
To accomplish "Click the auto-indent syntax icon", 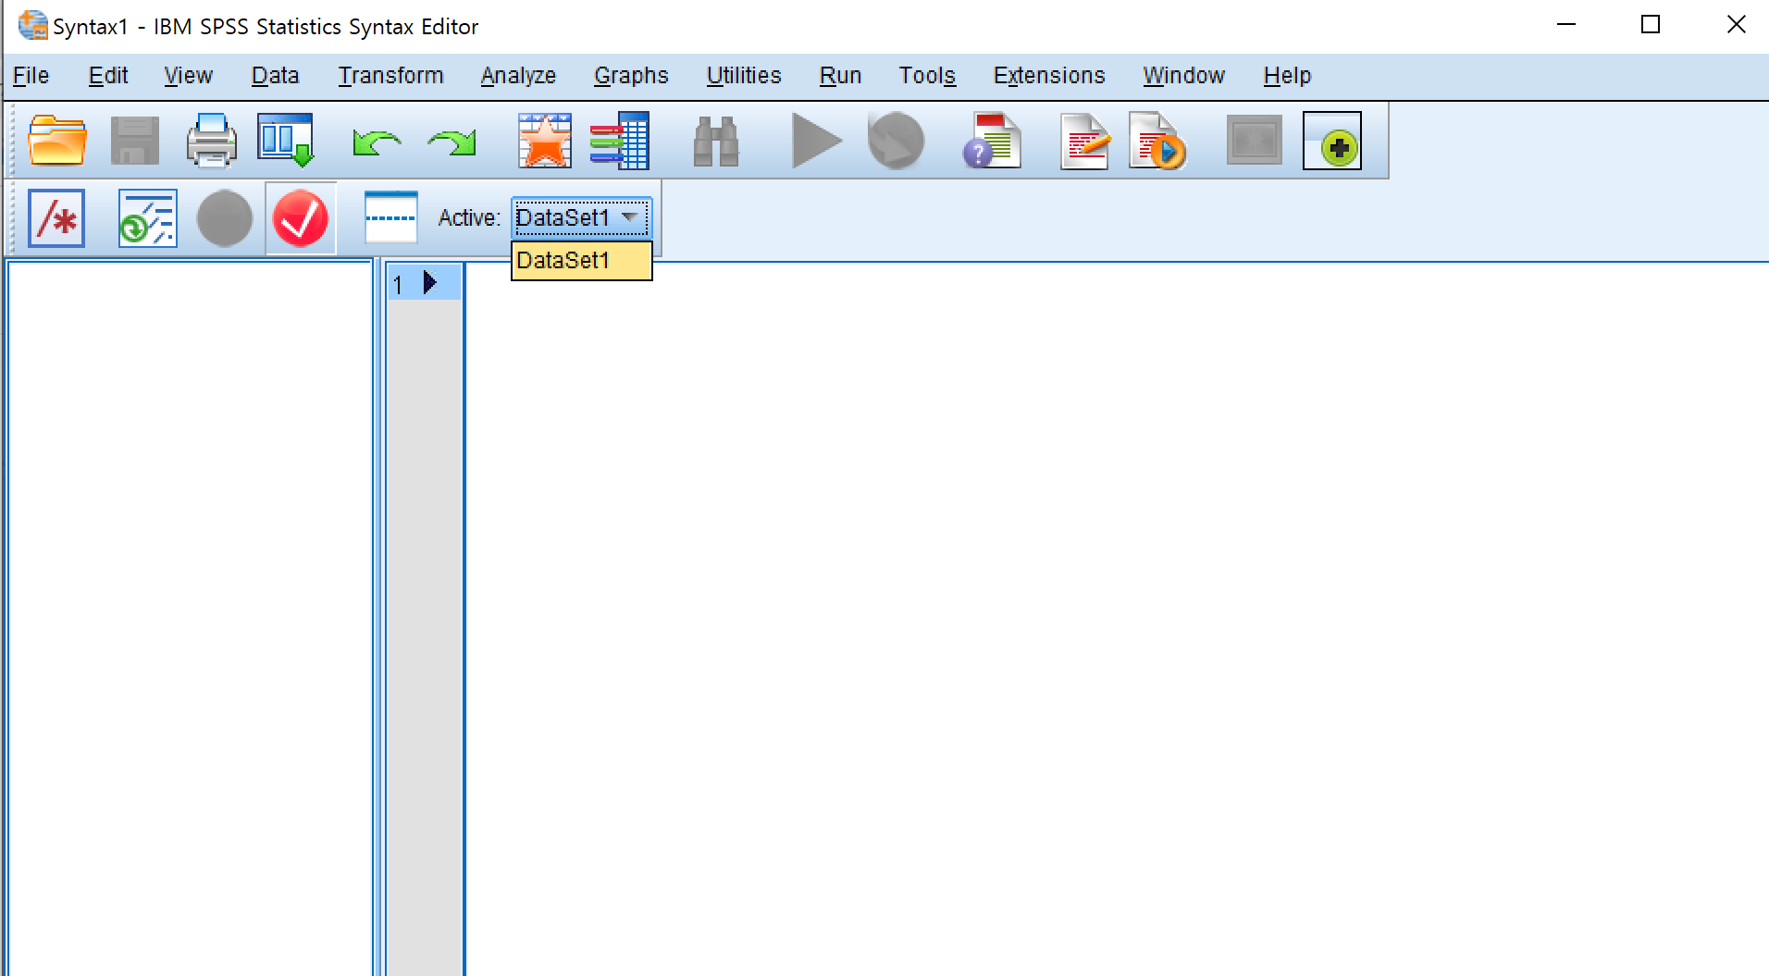I will click(x=148, y=218).
